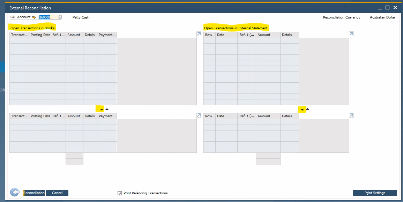Sort upper Books grid by Posting Date header
403x202 pixels.
40,35
